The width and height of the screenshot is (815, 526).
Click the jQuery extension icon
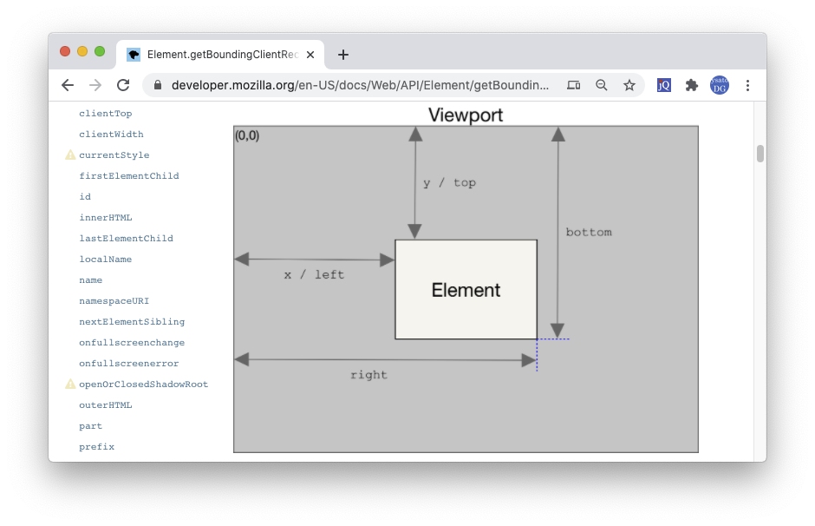[664, 85]
